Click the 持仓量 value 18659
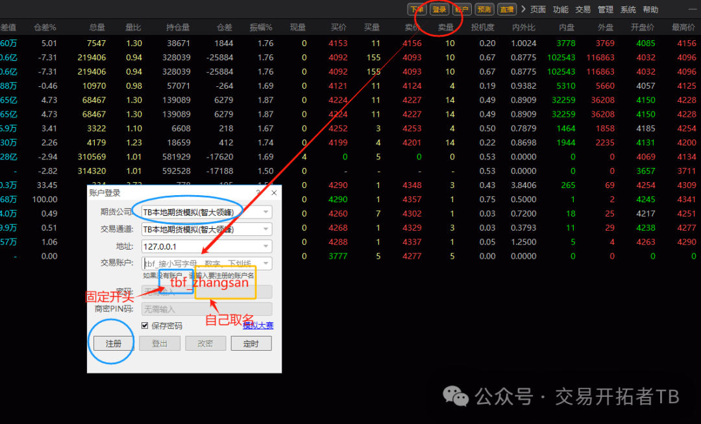The width and height of the screenshot is (701, 424). (x=179, y=143)
